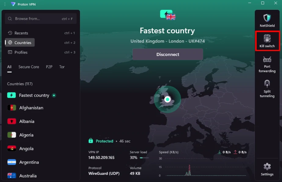This screenshot has width=282, height=182.
Task: Open the Profiles section
Action: 21,52
